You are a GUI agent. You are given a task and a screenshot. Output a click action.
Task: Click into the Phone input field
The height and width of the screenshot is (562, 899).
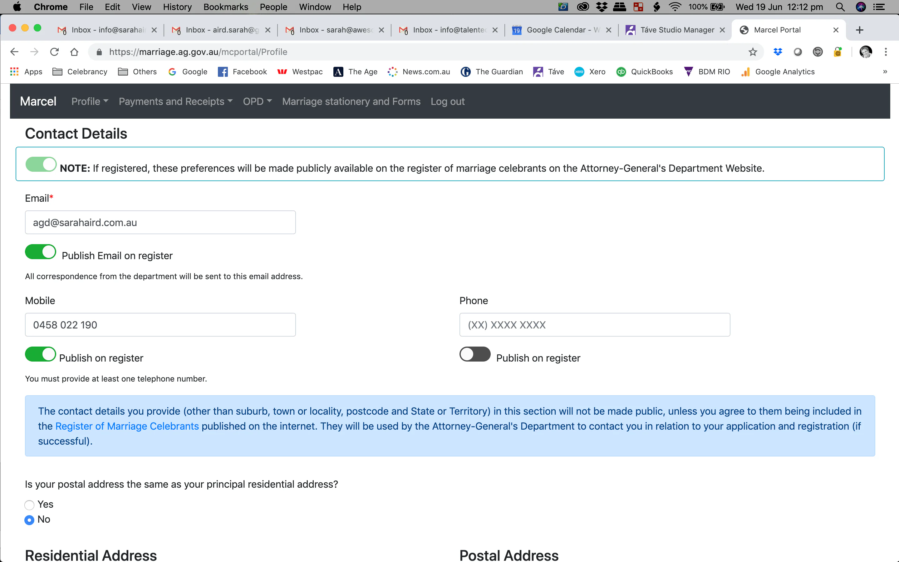point(594,325)
